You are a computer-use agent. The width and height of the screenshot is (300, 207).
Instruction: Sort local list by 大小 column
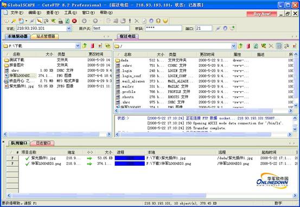point(46,54)
